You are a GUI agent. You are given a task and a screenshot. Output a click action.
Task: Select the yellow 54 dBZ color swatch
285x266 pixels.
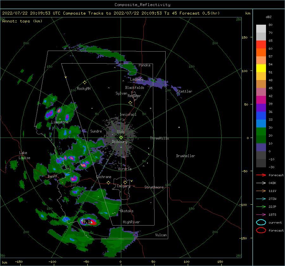point(261,68)
